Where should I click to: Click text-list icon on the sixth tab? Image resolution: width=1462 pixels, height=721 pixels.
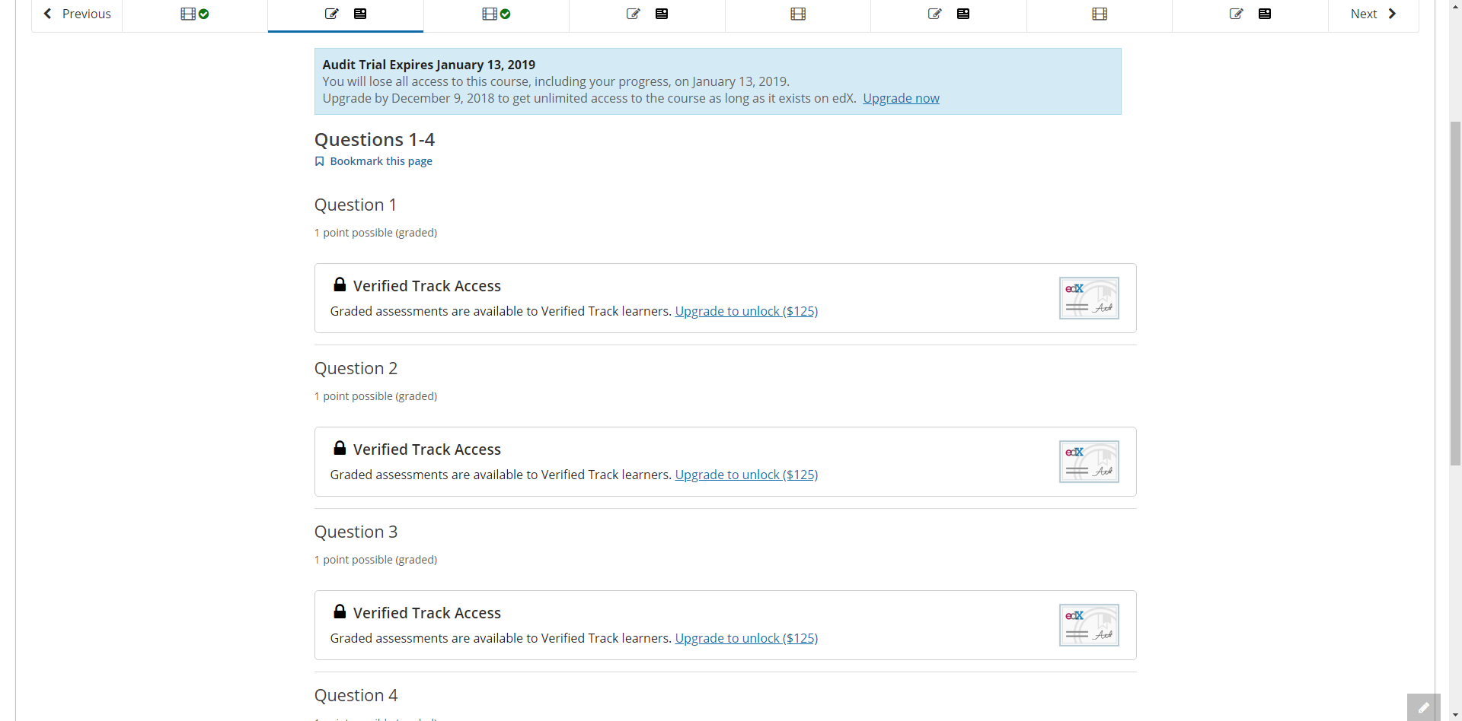963,14
